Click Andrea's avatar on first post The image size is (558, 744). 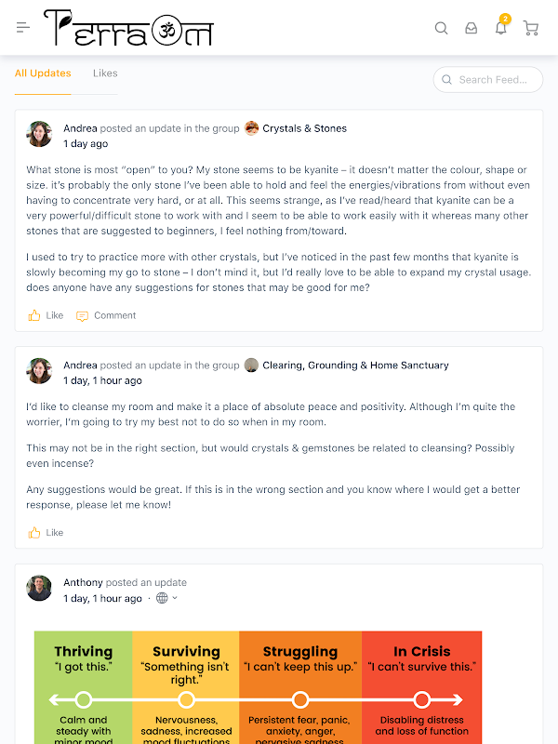39,134
